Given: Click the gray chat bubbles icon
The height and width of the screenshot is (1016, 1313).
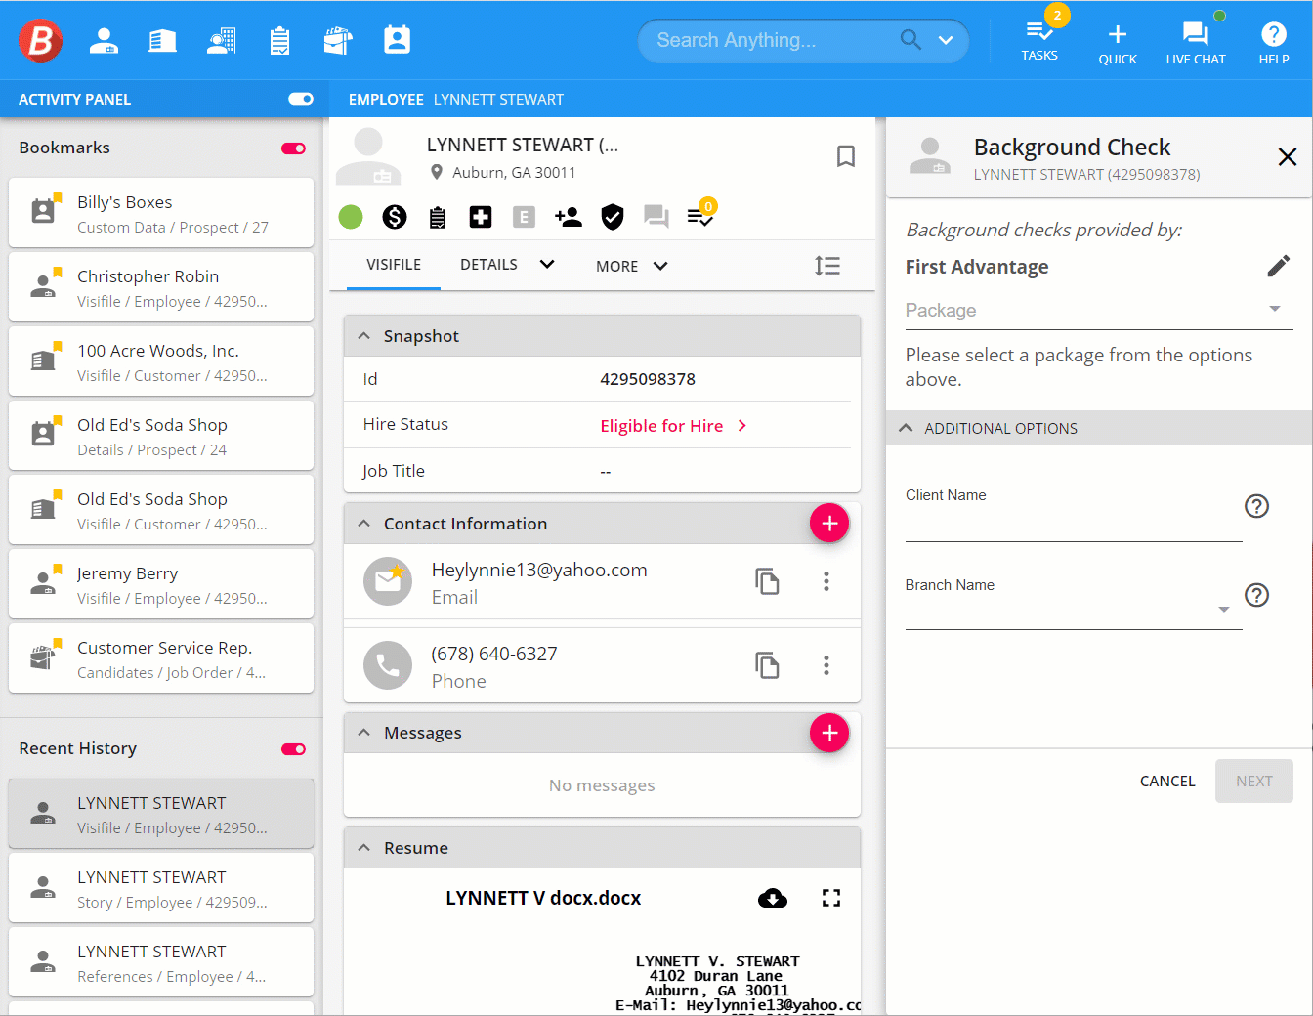Looking at the screenshot, I should tap(656, 217).
